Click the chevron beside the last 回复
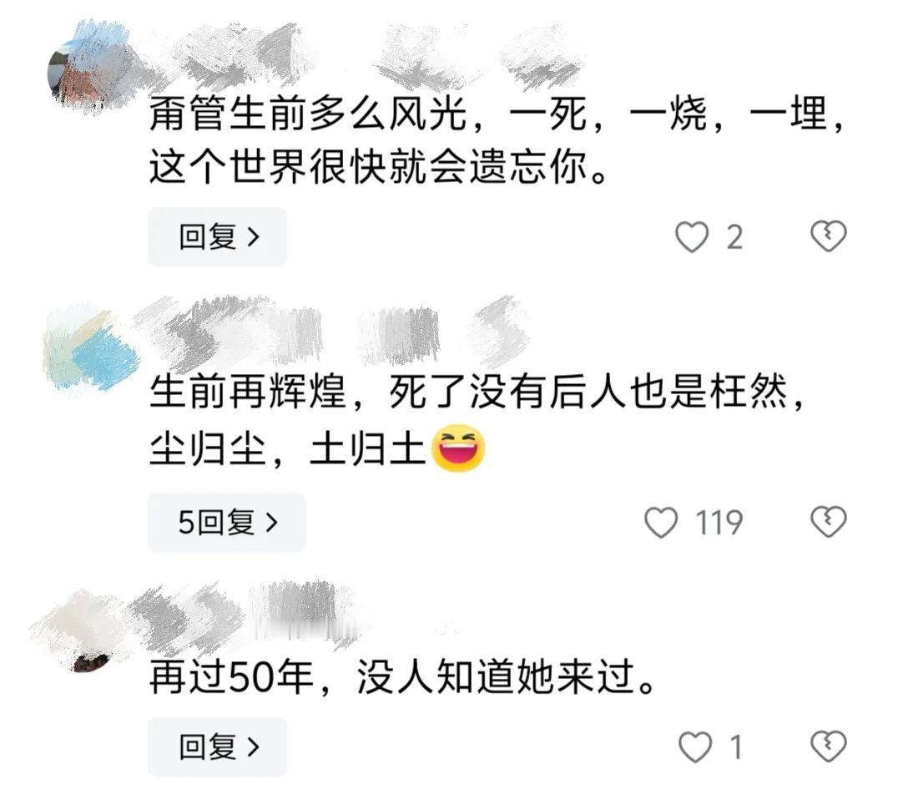This screenshot has width=898, height=805. tap(253, 747)
